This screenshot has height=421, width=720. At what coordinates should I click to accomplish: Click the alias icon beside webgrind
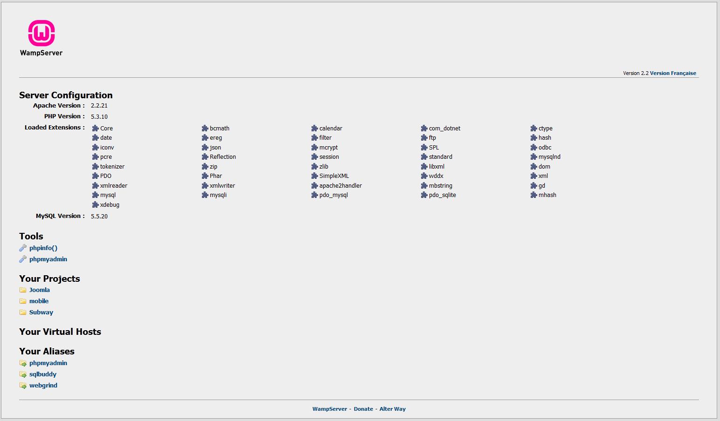coord(23,385)
